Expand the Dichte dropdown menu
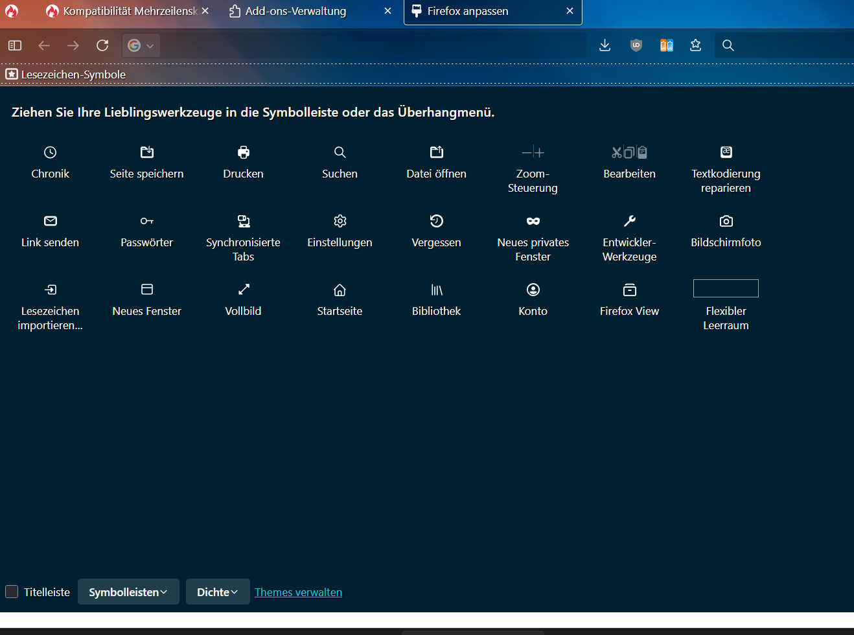 coord(218,592)
